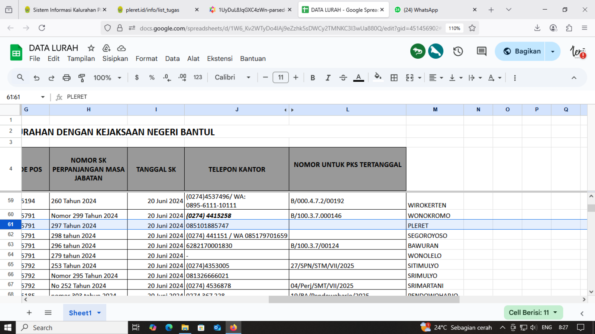
Task: Open the zoom 100% dropdown
Action: (x=107, y=78)
